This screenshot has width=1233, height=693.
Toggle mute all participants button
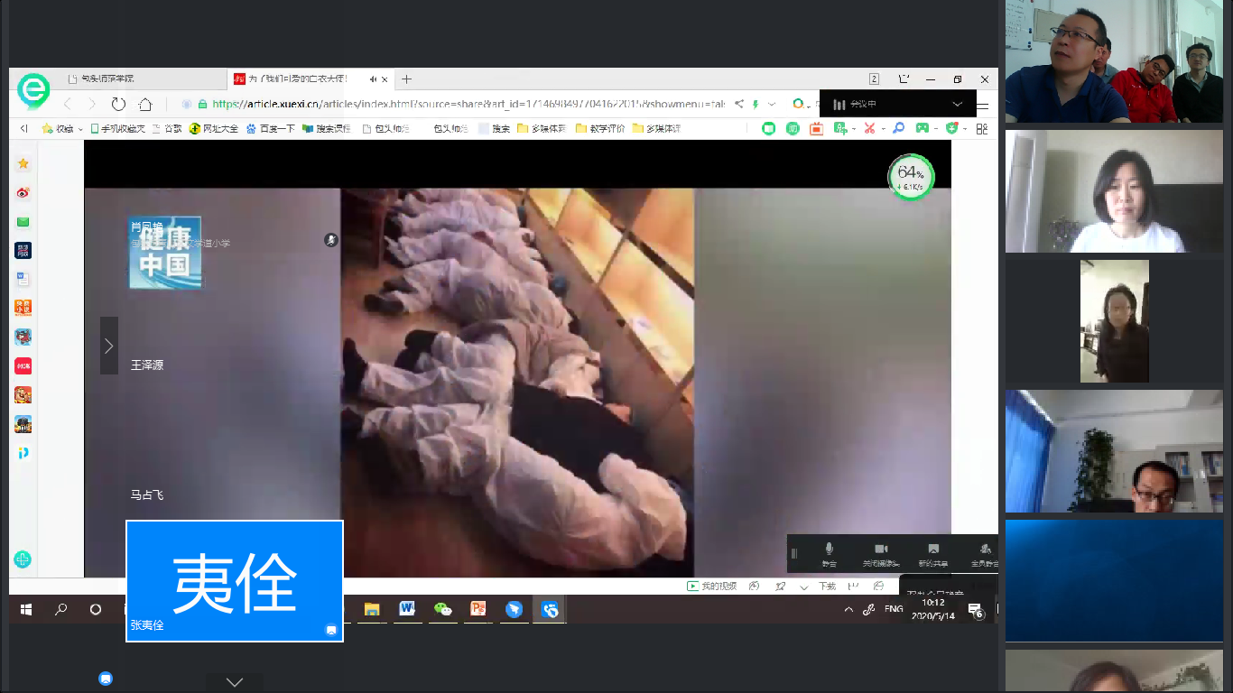[x=984, y=553]
